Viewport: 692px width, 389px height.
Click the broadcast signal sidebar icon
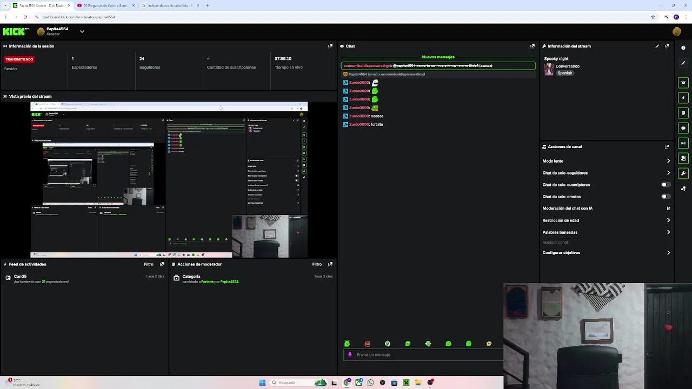683,143
